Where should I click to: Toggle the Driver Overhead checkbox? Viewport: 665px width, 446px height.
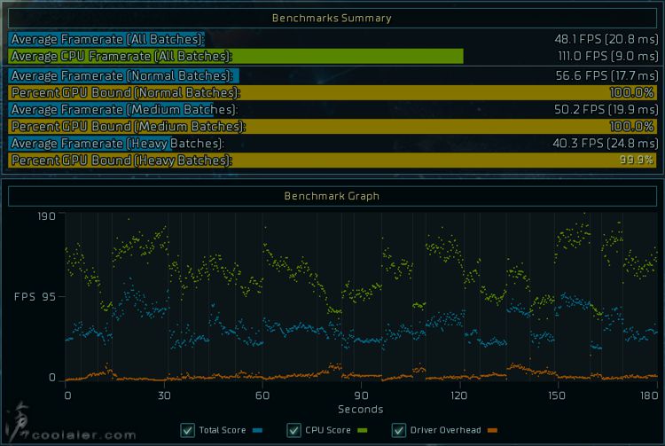398,430
